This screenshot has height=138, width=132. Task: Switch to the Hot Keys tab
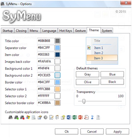pos(65,31)
